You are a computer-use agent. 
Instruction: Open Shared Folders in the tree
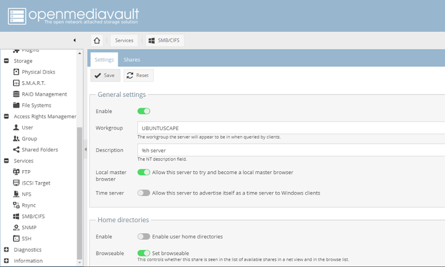click(x=39, y=150)
